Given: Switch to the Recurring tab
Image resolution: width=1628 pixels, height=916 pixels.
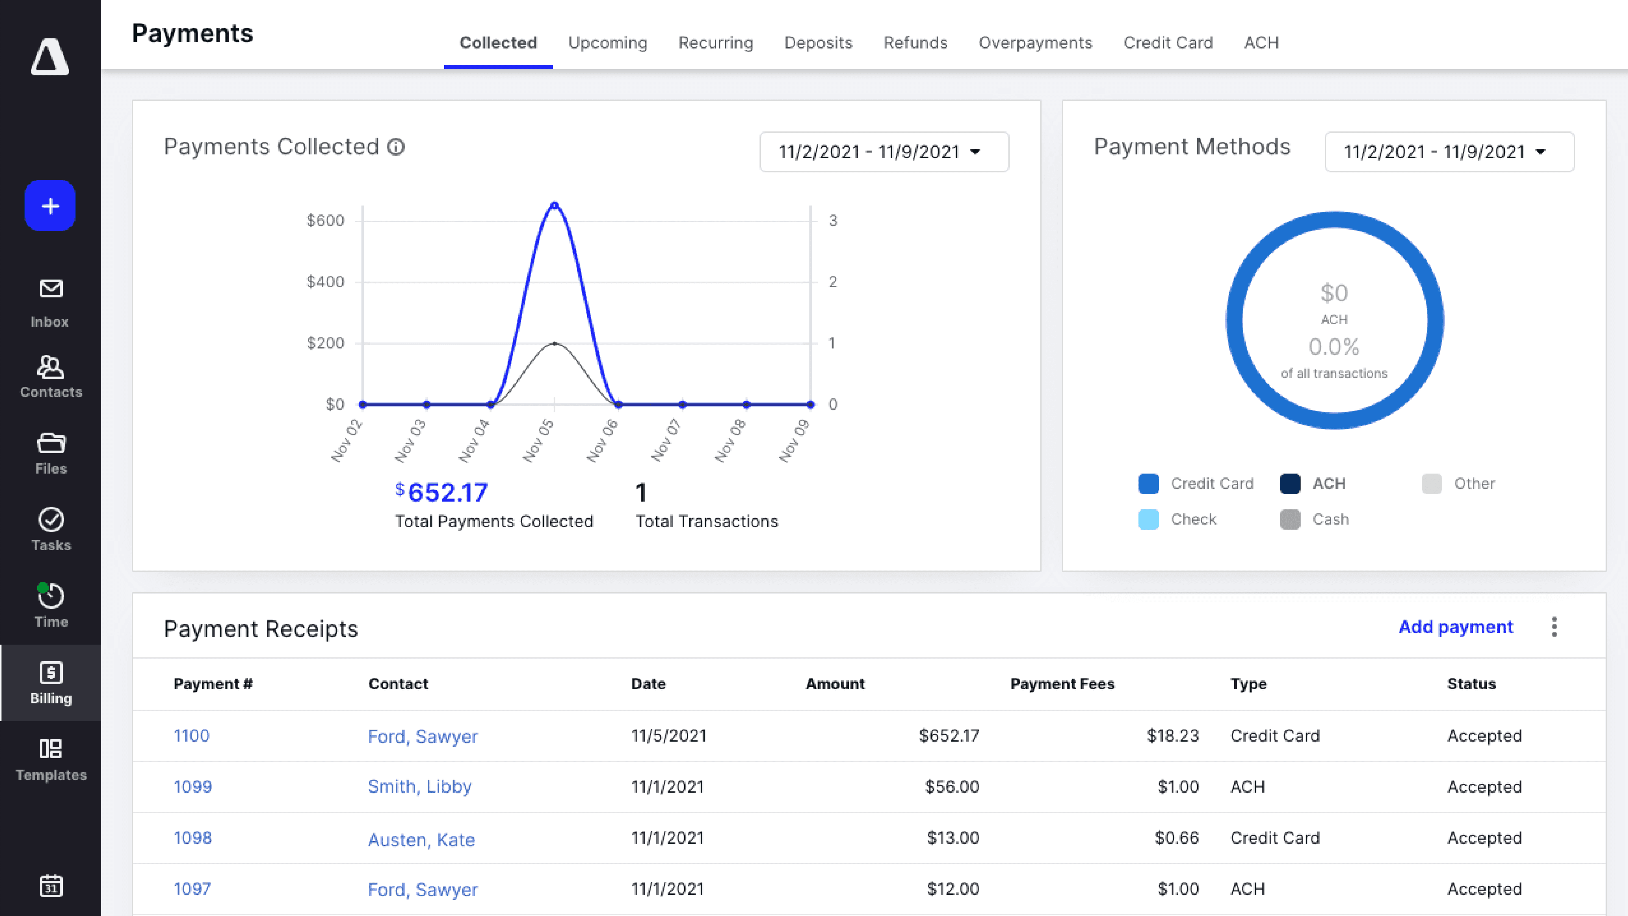Looking at the screenshot, I should point(715,42).
